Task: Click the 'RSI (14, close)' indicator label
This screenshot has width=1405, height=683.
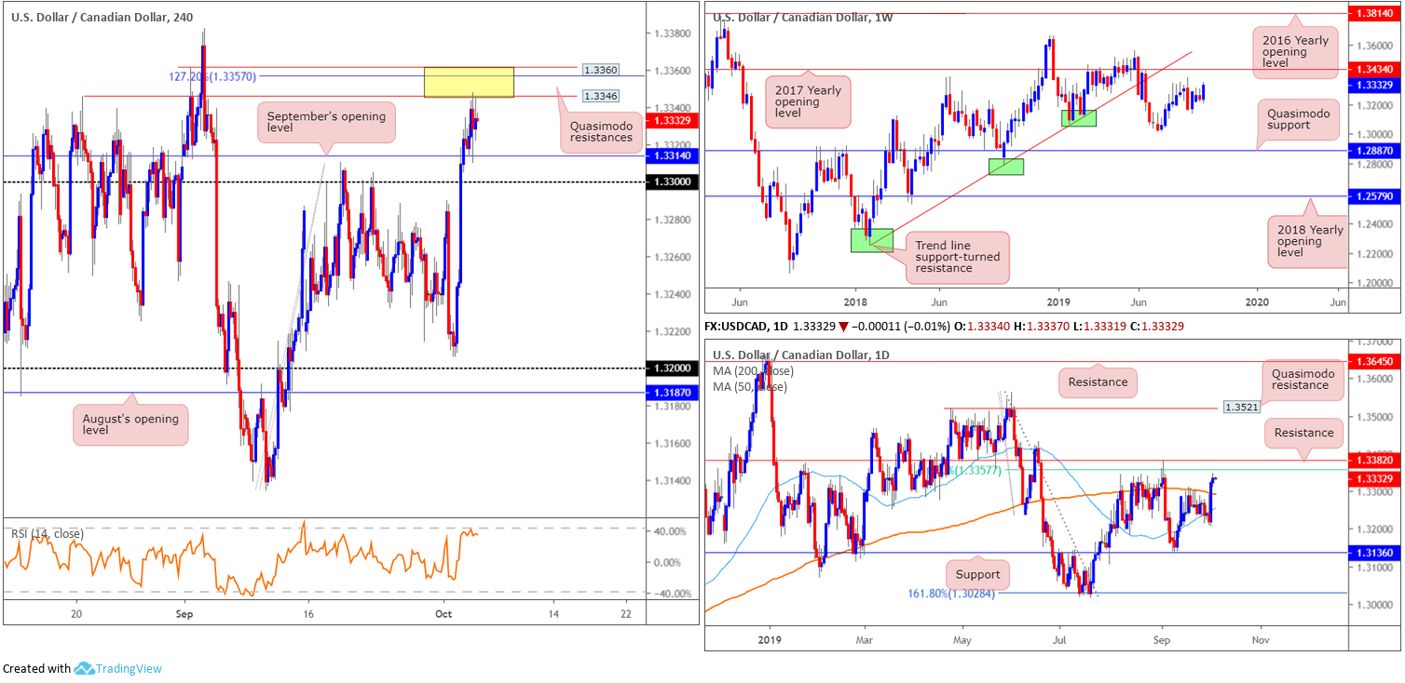Action: tap(47, 533)
